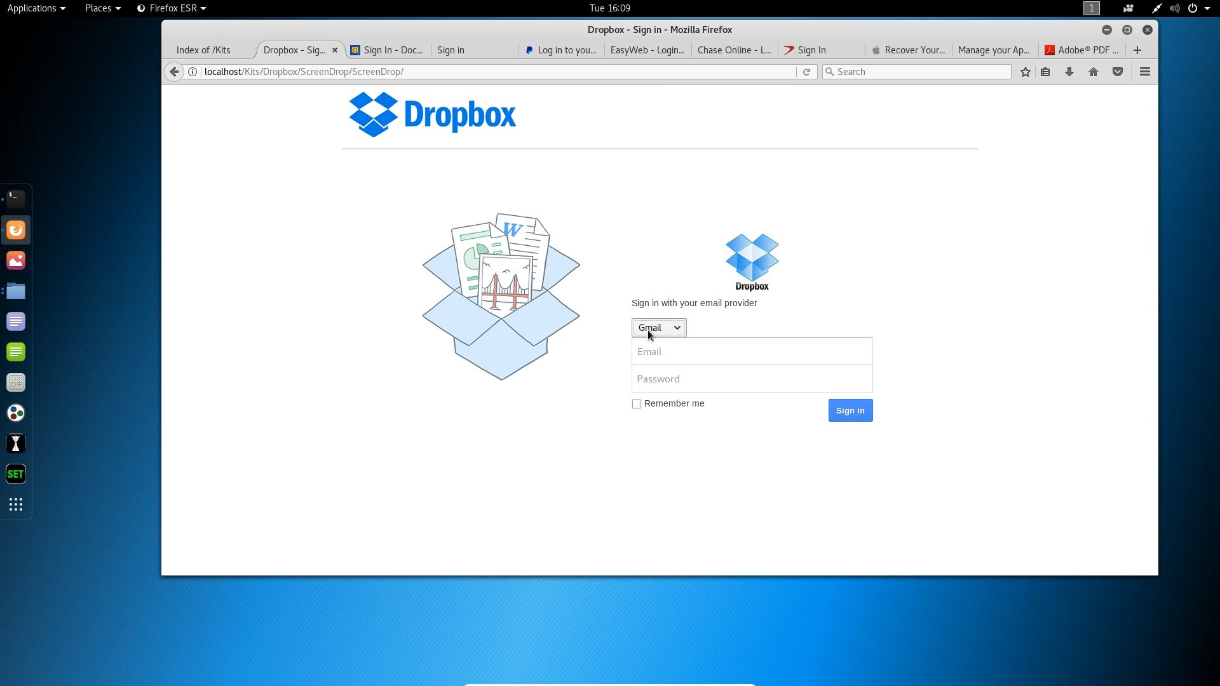Viewport: 1220px width, 686px height.
Task: Show site information icon in address bar
Action: tap(193, 72)
